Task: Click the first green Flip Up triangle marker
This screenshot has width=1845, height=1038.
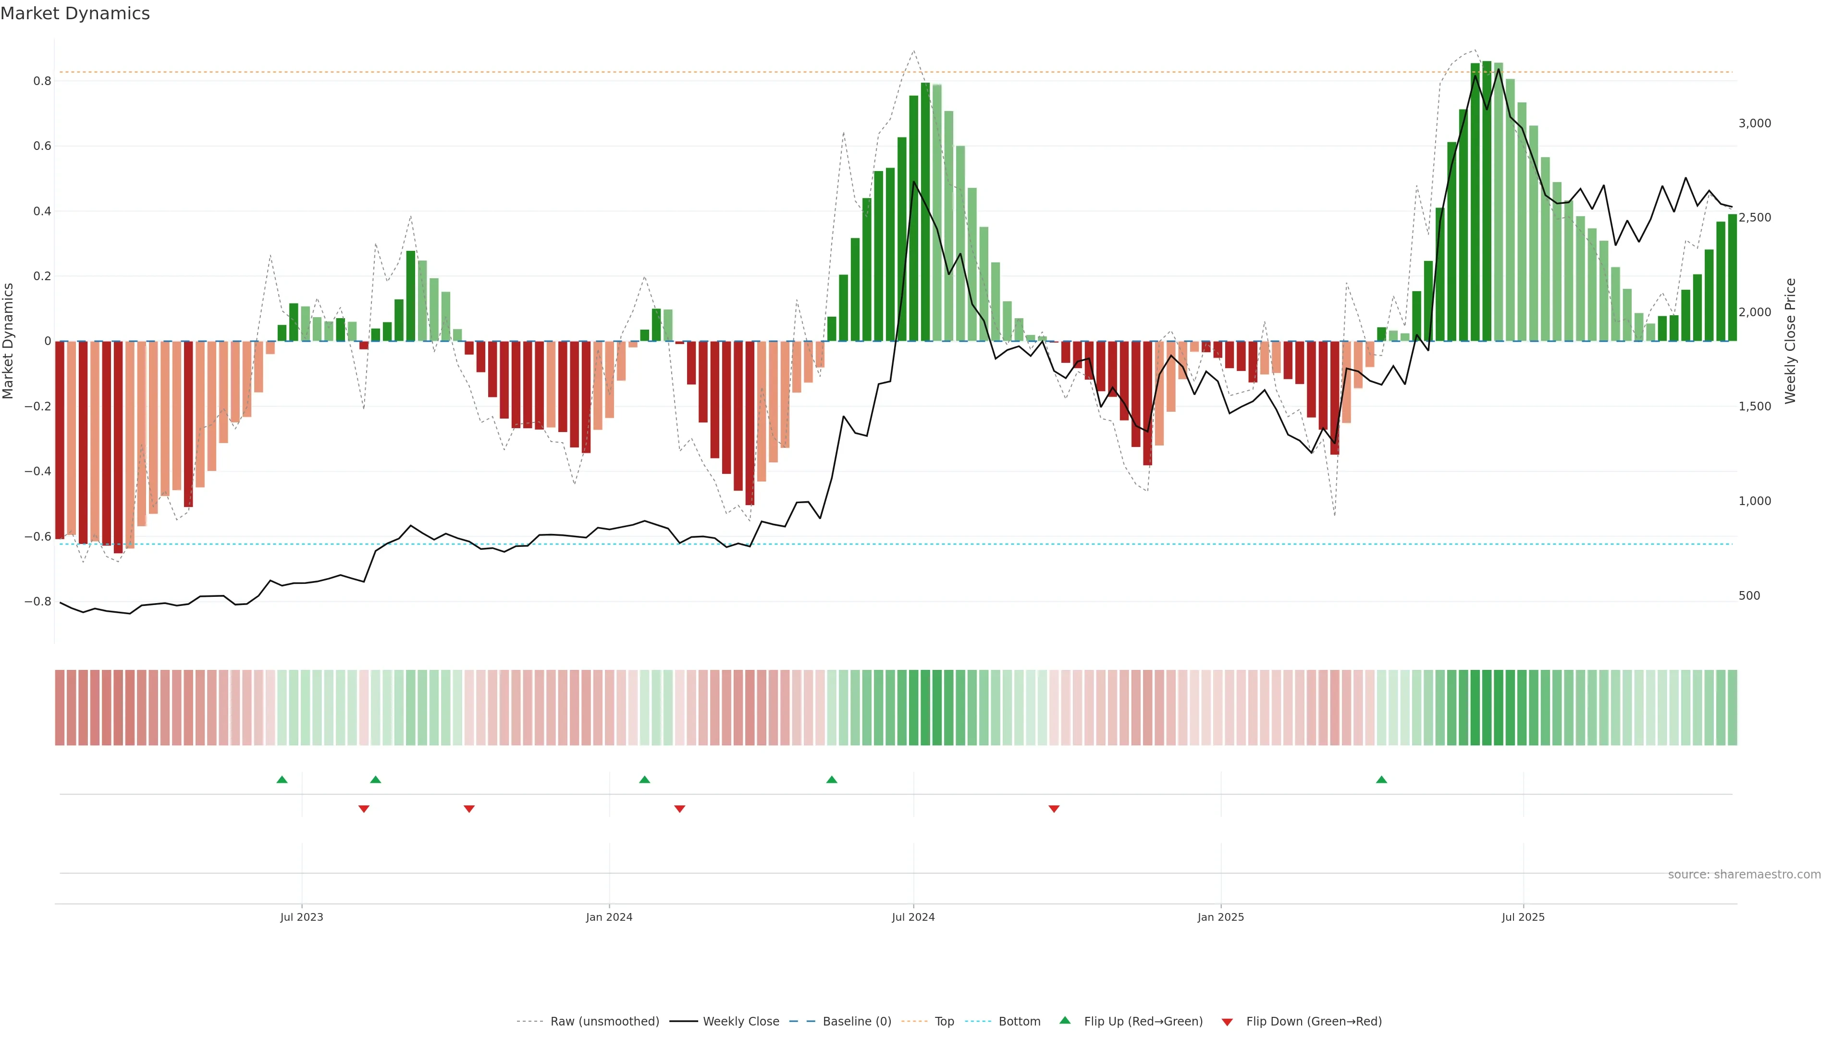Action: click(282, 779)
